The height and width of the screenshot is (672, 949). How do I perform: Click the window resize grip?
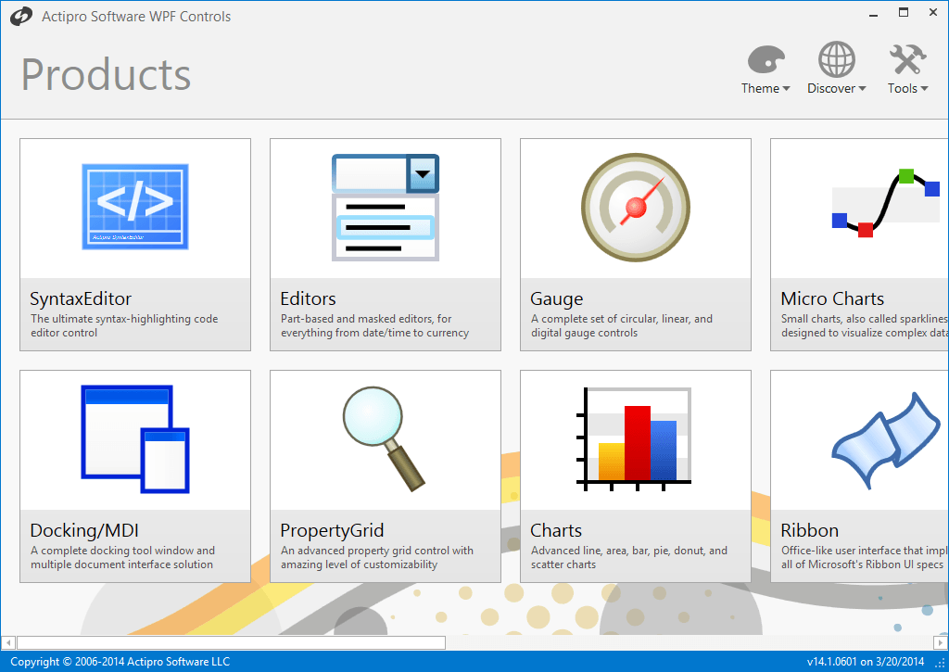[941, 664]
